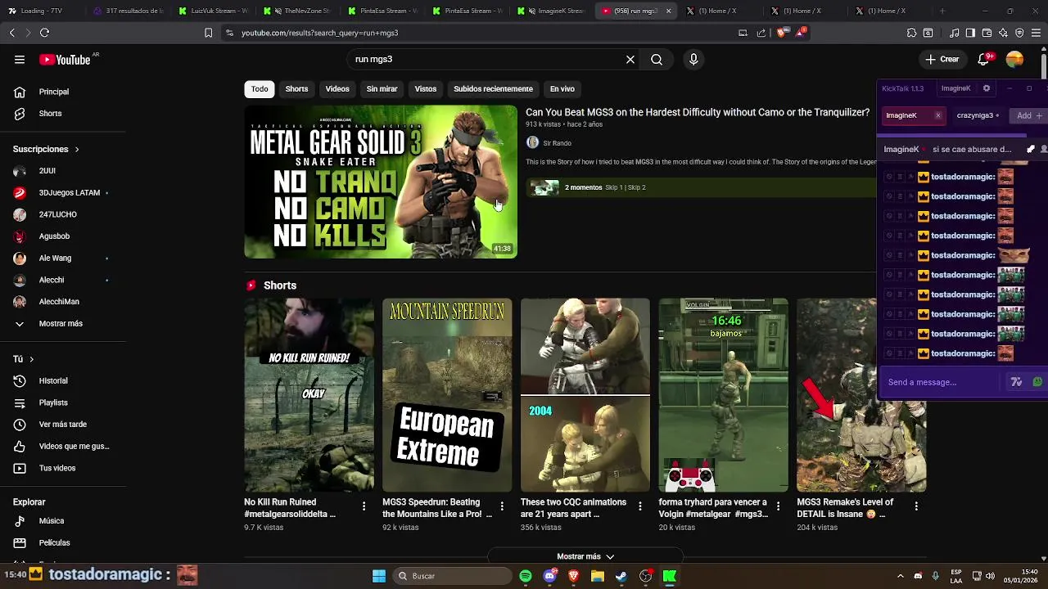
Task: Show hidden system tray icons
Action: coord(900,576)
